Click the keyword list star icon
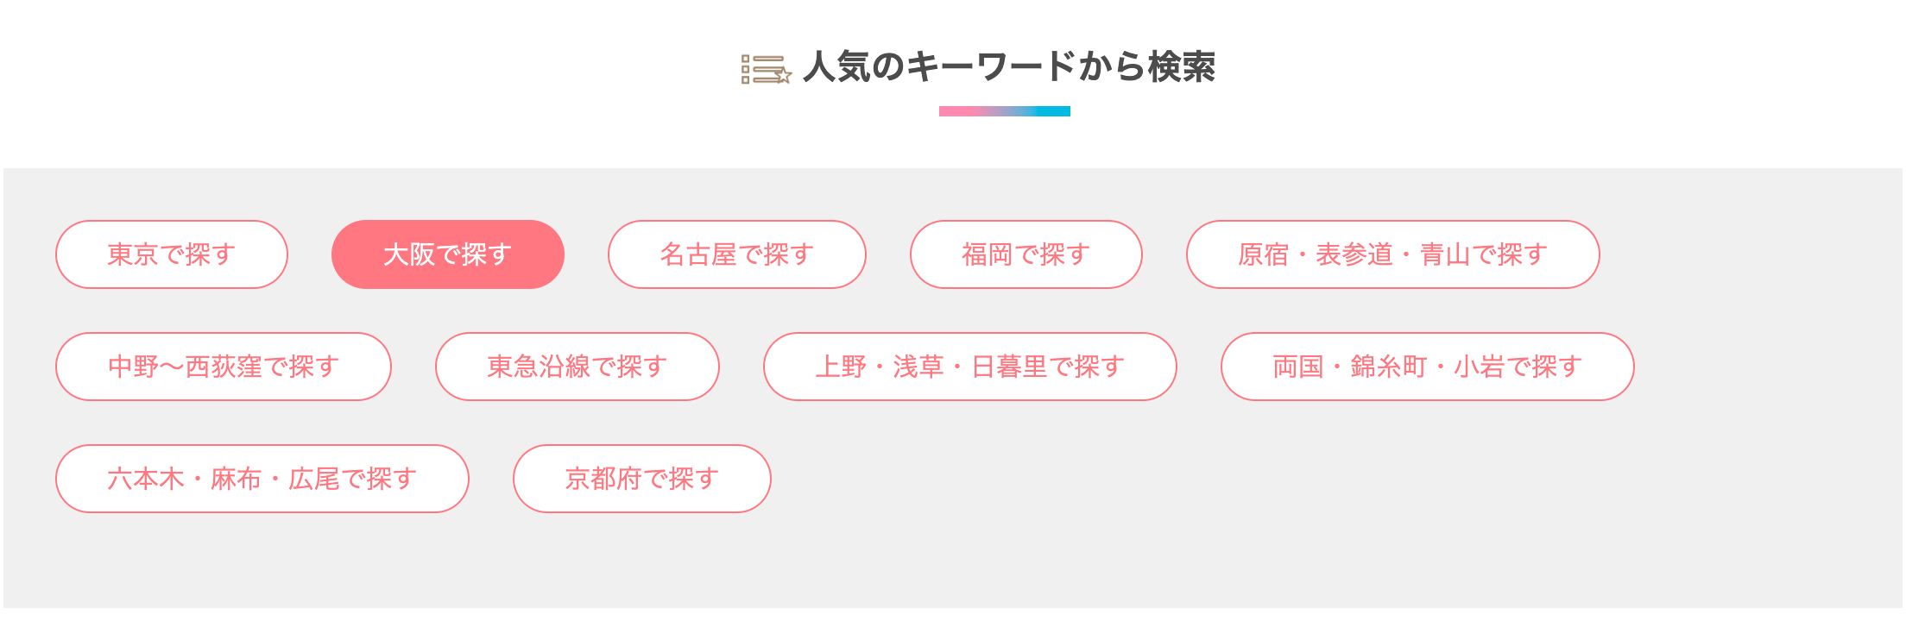This screenshot has height=621, width=1906. point(766,69)
